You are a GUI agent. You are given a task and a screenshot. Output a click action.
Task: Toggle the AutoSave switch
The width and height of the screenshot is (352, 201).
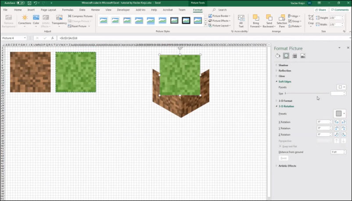[x=21, y=3]
